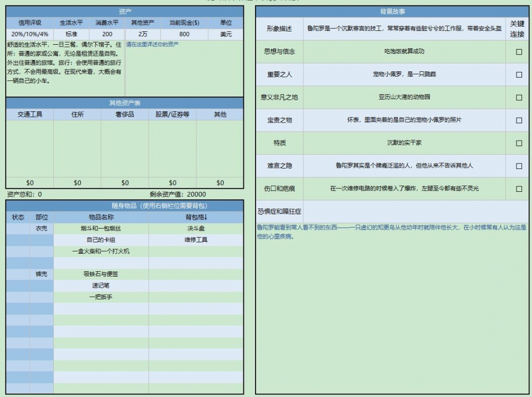The image size is (532, 397).
Task: Click the 决斗盘 backpack slot cell
Action: 196,229
